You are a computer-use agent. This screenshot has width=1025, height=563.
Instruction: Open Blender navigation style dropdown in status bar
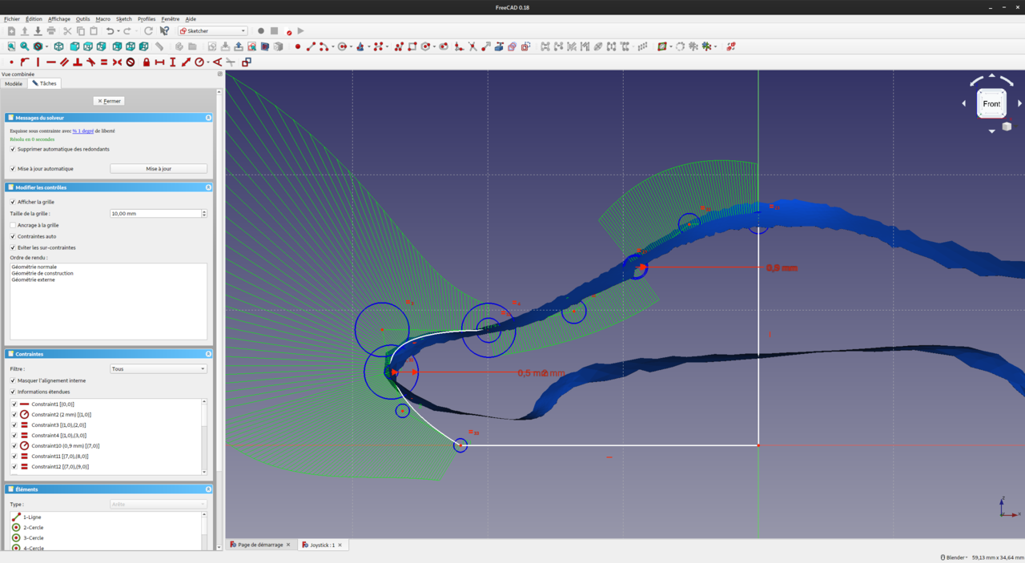pyautogui.click(x=955, y=557)
